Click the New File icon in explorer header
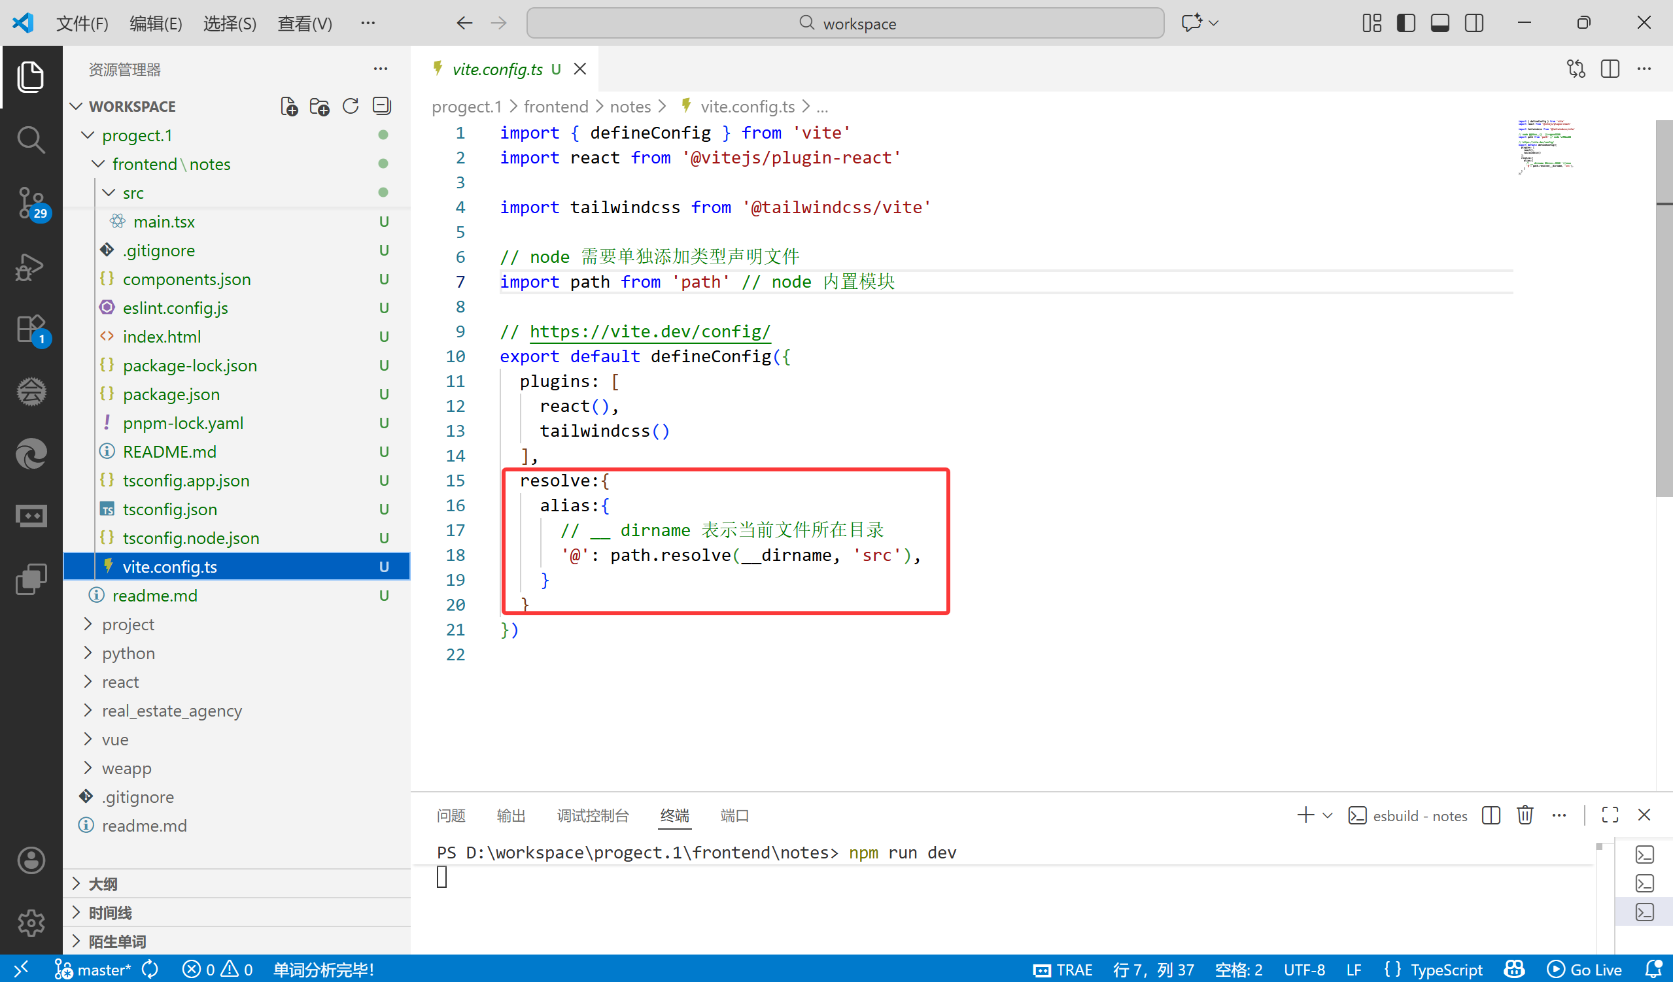The image size is (1673, 982). 289,106
